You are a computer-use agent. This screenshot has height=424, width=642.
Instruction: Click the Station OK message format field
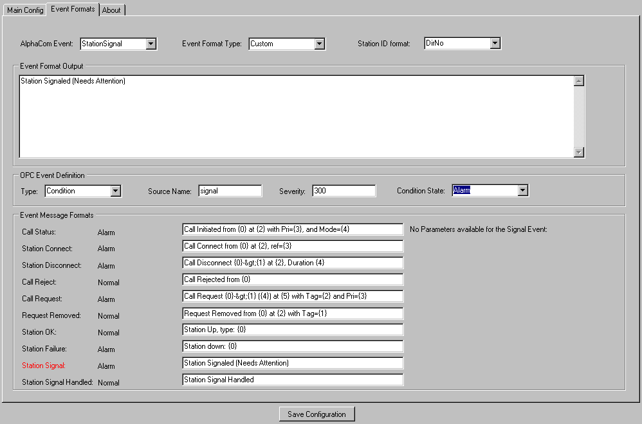293,330
